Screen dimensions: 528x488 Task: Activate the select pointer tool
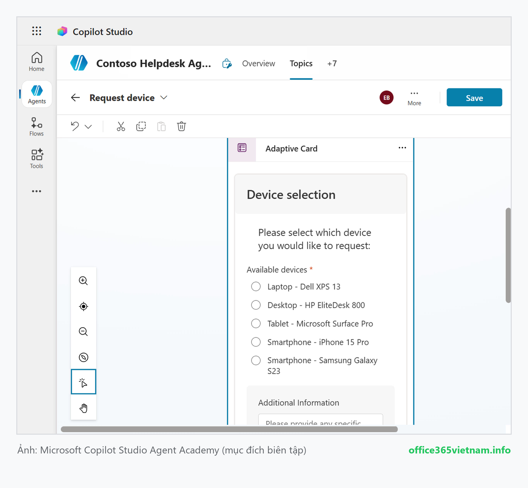(83, 382)
